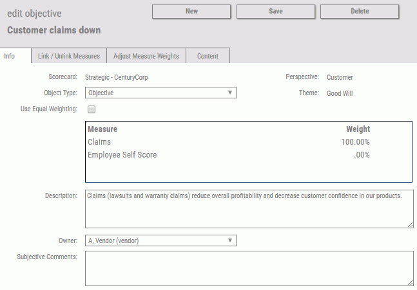Viewport: 417px width, 290px height.
Task: Click the Strategic - CenturyCorp scorecard value
Action: pyautogui.click(x=116, y=77)
